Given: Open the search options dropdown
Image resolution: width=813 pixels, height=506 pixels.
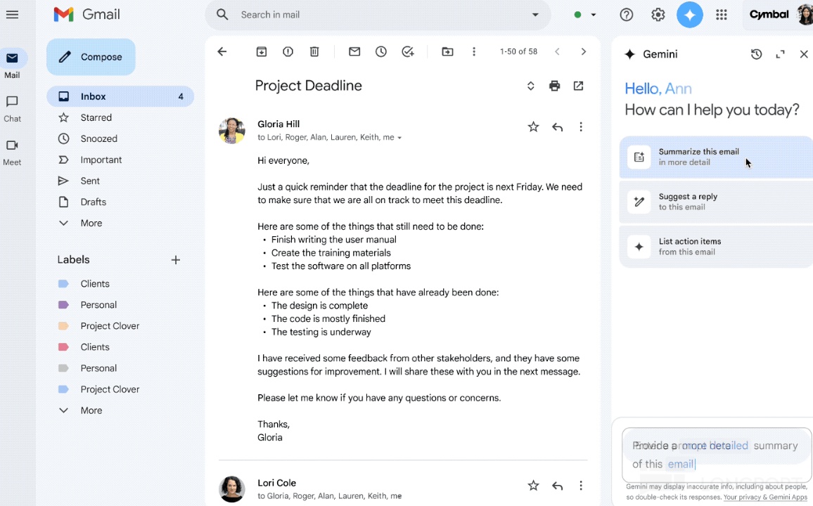Looking at the screenshot, I should 535,15.
